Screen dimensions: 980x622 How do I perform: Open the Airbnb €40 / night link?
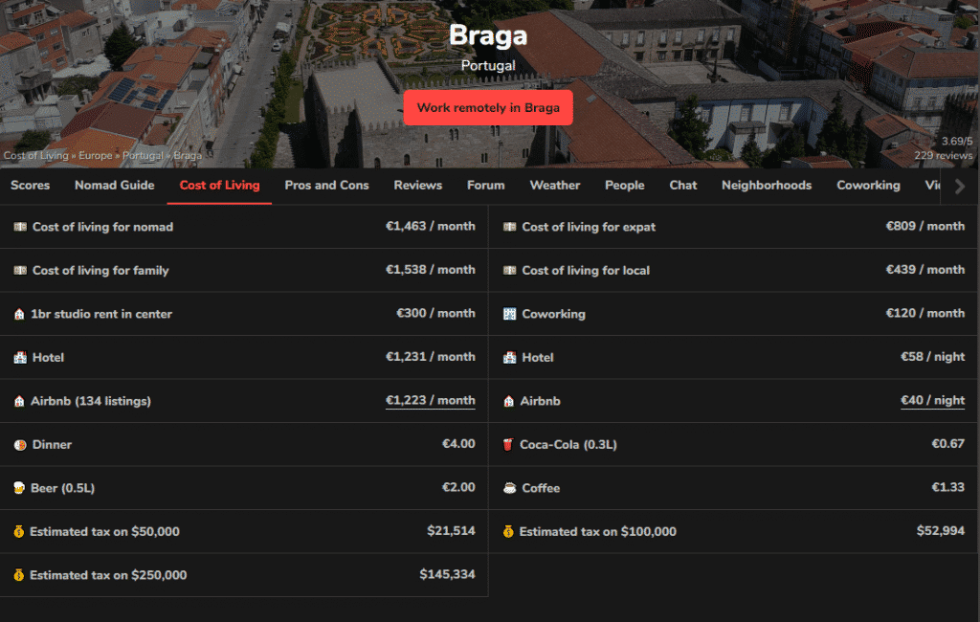(x=932, y=400)
